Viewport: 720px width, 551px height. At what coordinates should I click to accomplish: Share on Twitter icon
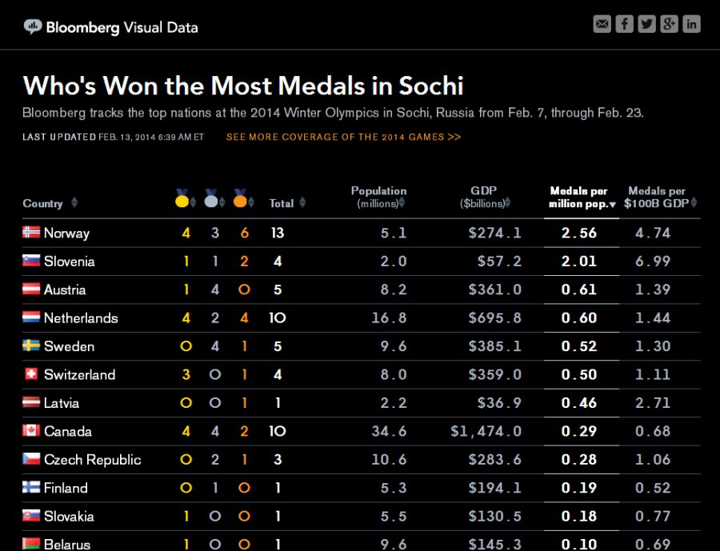646,24
